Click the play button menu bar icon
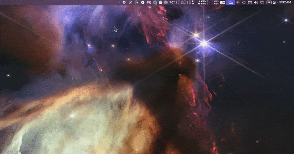294x154 pixels. click(143, 2)
